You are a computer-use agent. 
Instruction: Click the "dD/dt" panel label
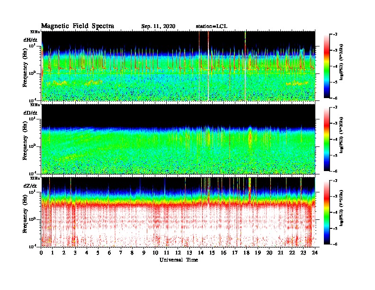point(30,113)
